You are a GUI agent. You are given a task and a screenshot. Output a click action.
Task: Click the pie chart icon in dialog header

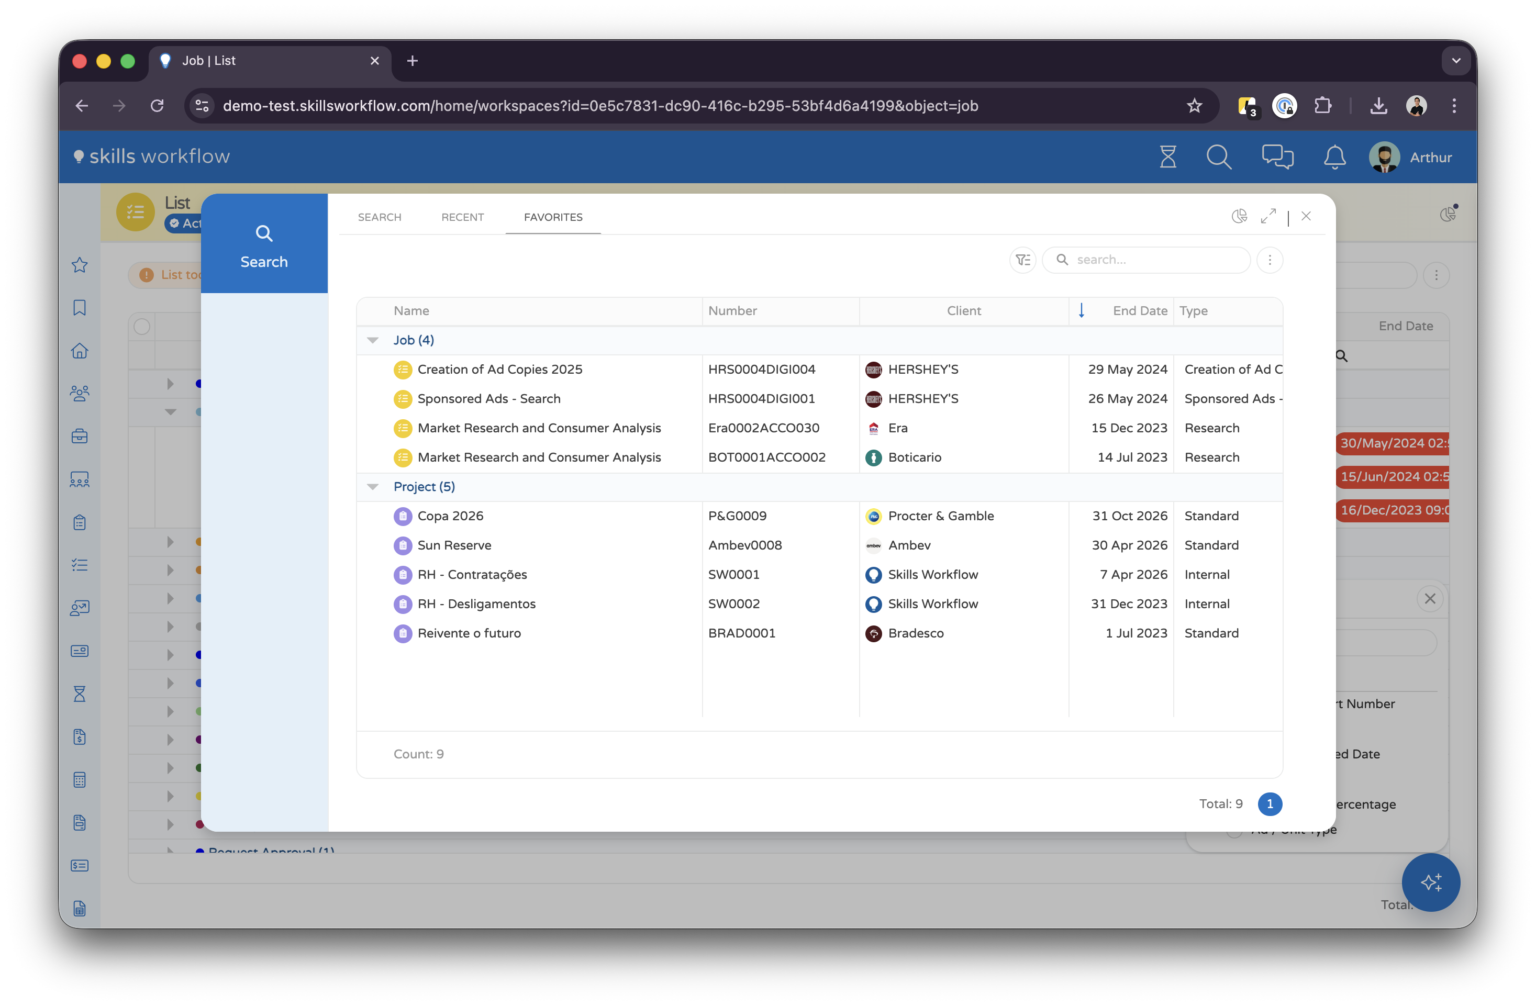(x=1239, y=216)
